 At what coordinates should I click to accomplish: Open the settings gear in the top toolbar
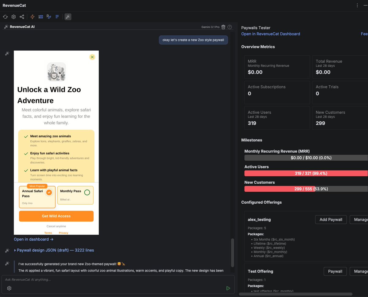(13, 17)
